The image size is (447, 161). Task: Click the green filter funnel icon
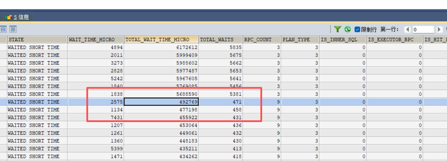(338, 29)
